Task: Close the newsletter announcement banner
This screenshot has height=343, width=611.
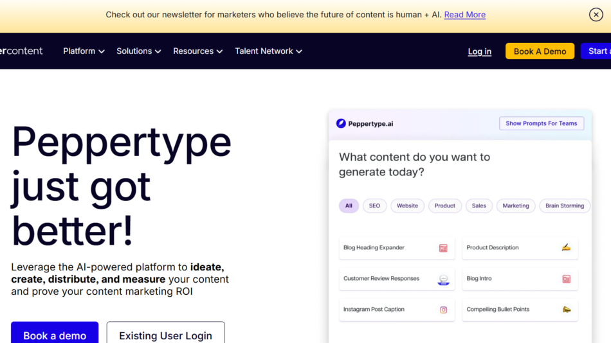Action: coord(596,15)
